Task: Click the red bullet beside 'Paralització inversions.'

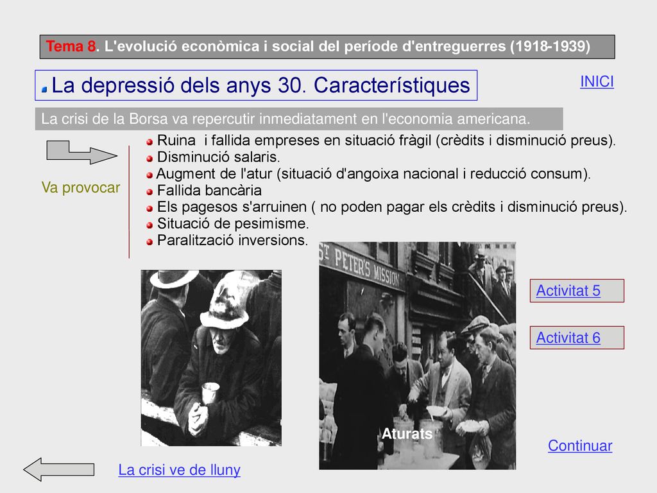Action: point(149,242)
